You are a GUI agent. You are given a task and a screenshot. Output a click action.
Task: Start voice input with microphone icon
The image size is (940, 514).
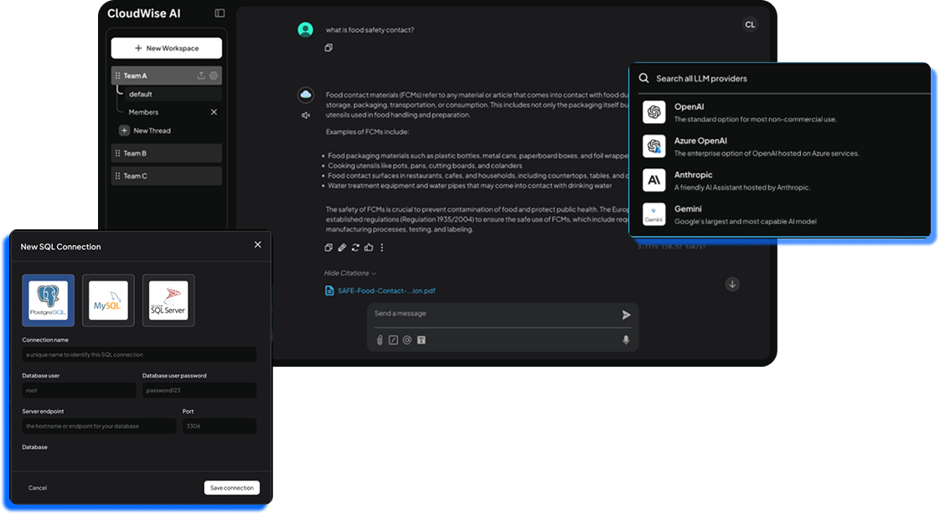[626, 340]
